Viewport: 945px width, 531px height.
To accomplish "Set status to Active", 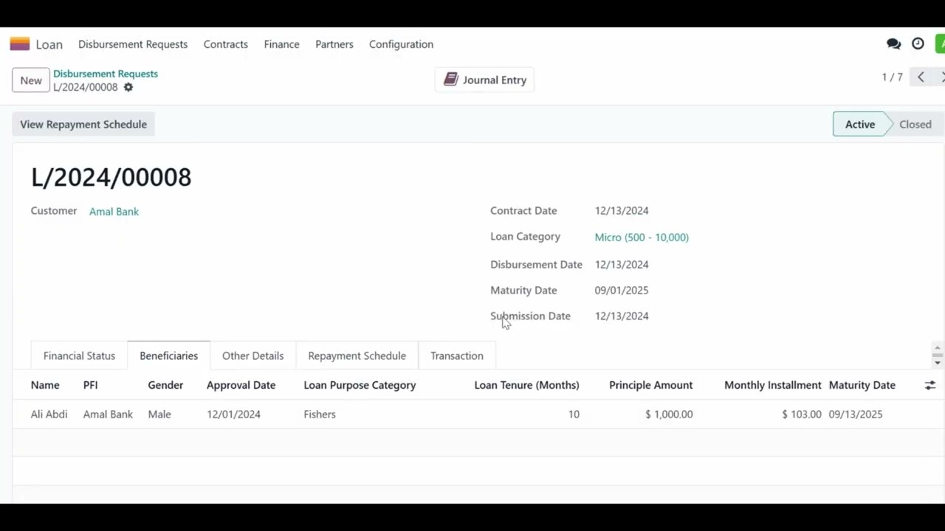I will click(860, 124).
